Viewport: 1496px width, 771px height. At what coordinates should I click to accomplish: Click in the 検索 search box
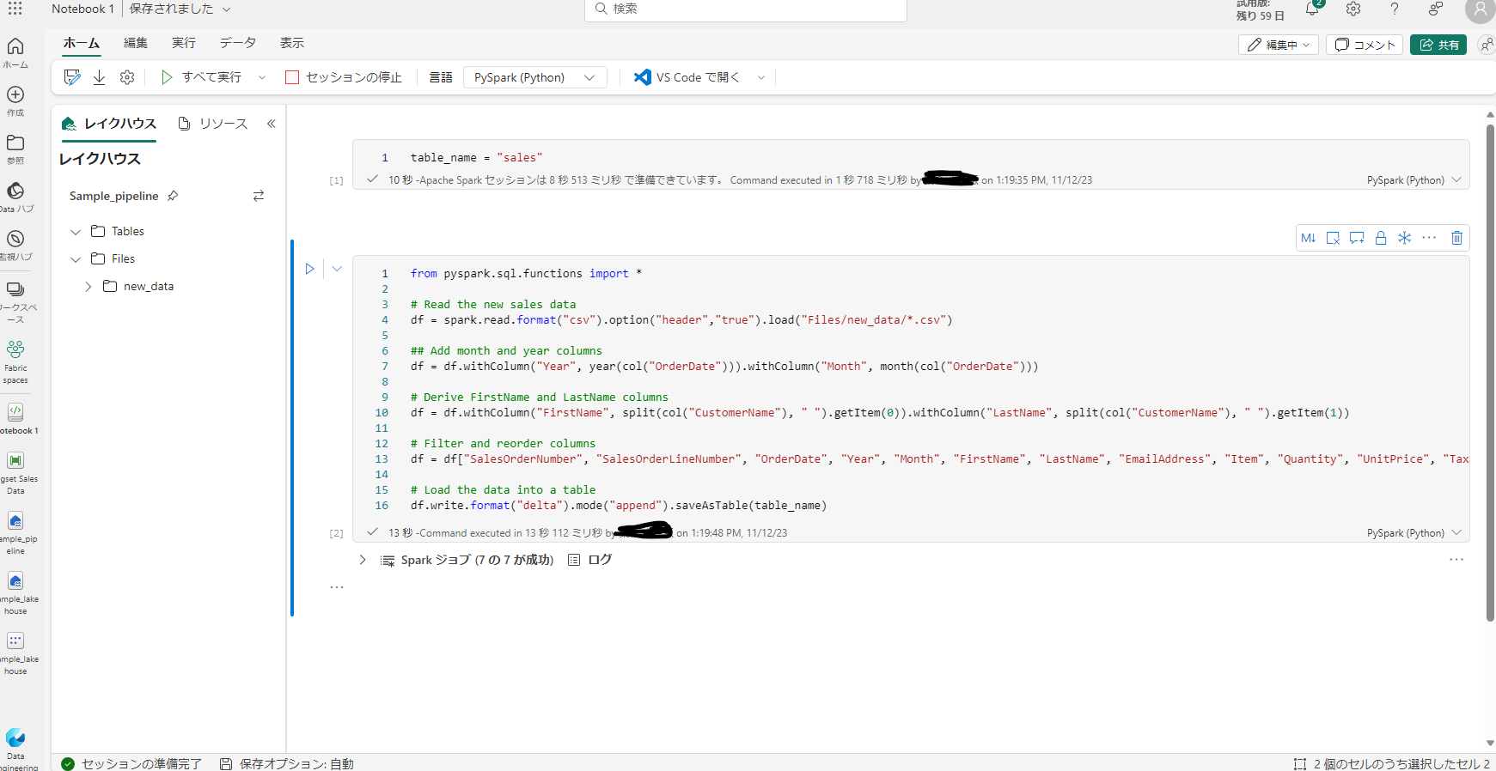pyautogui.click(x=746, y=9)
